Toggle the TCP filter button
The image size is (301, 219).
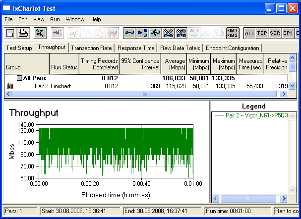click(x=262, y=33)
